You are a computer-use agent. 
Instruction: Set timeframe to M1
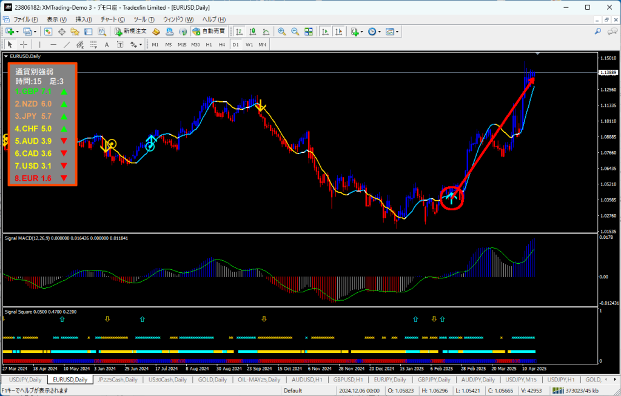(155, 44)
